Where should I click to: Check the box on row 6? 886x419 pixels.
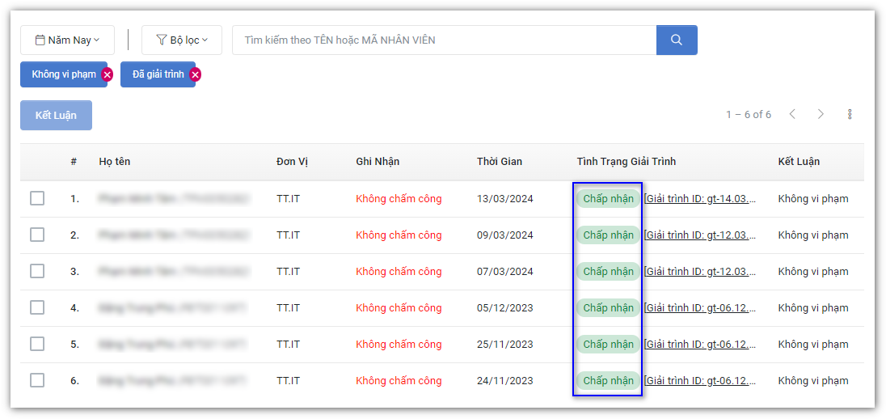click(x=37, y=380)
